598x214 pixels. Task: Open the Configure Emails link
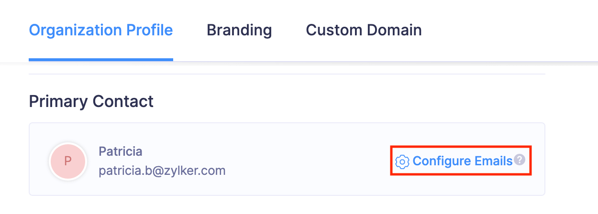[x=462, y=161]
